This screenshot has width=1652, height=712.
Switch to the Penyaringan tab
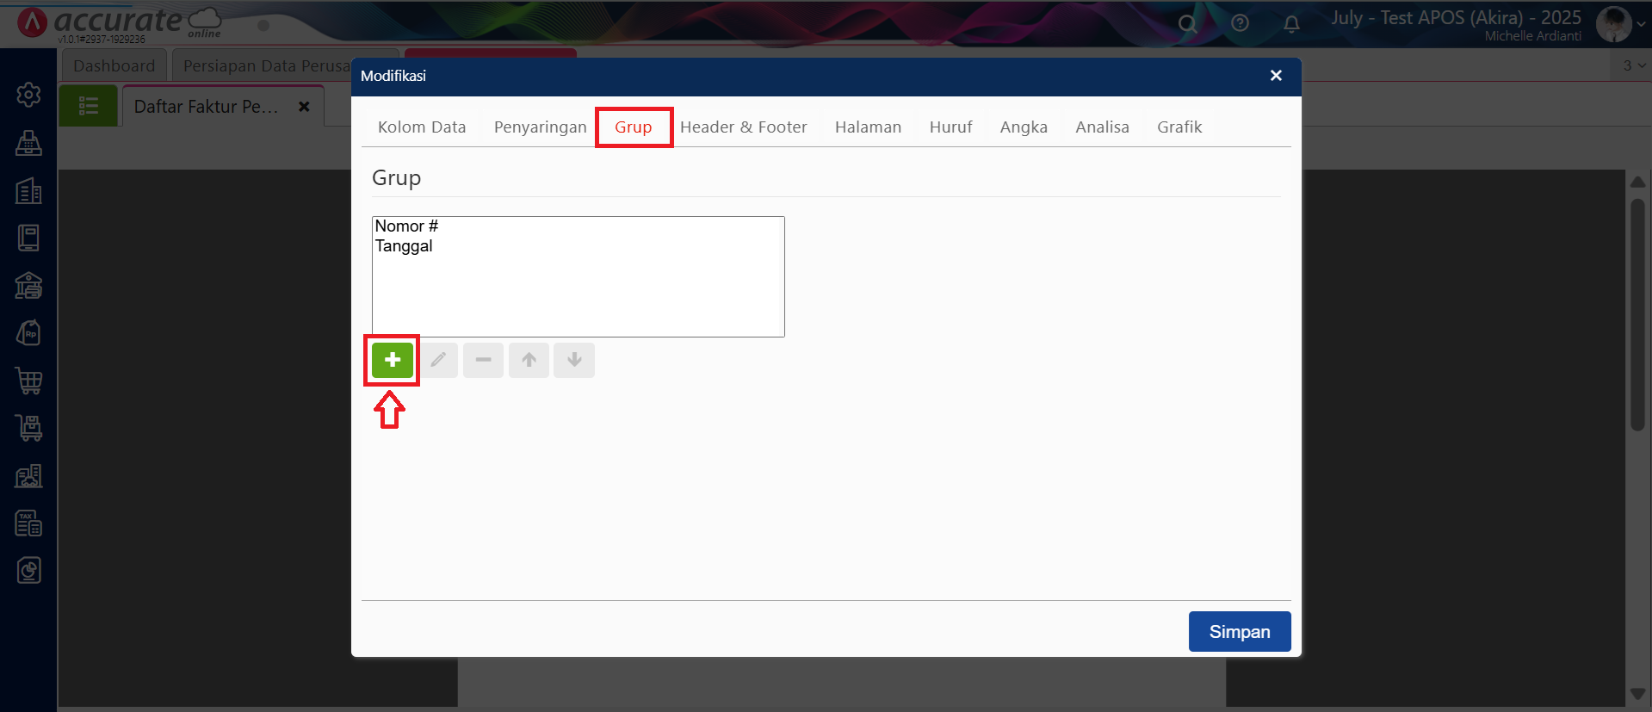(540, 127)
